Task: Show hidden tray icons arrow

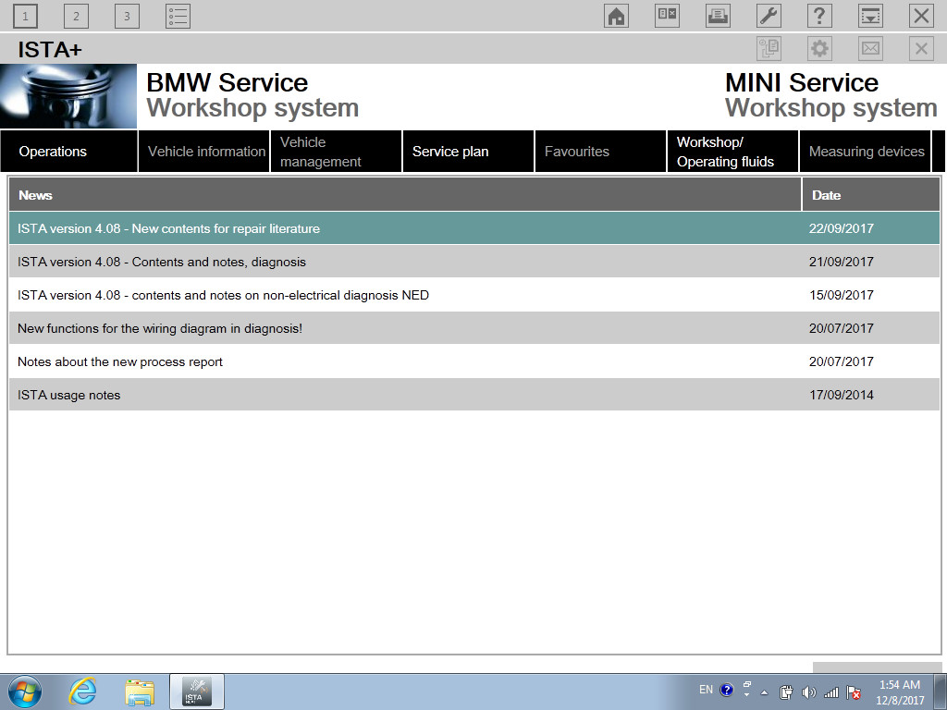Action: click(764, 692)
